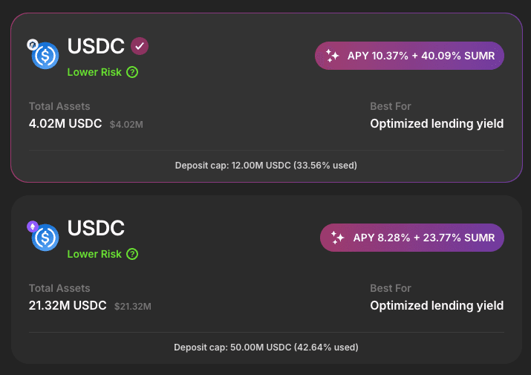Click the USDC coin icon in the 21.32M vault
Viewport: 531px width, 375px height.
point(46,238)
